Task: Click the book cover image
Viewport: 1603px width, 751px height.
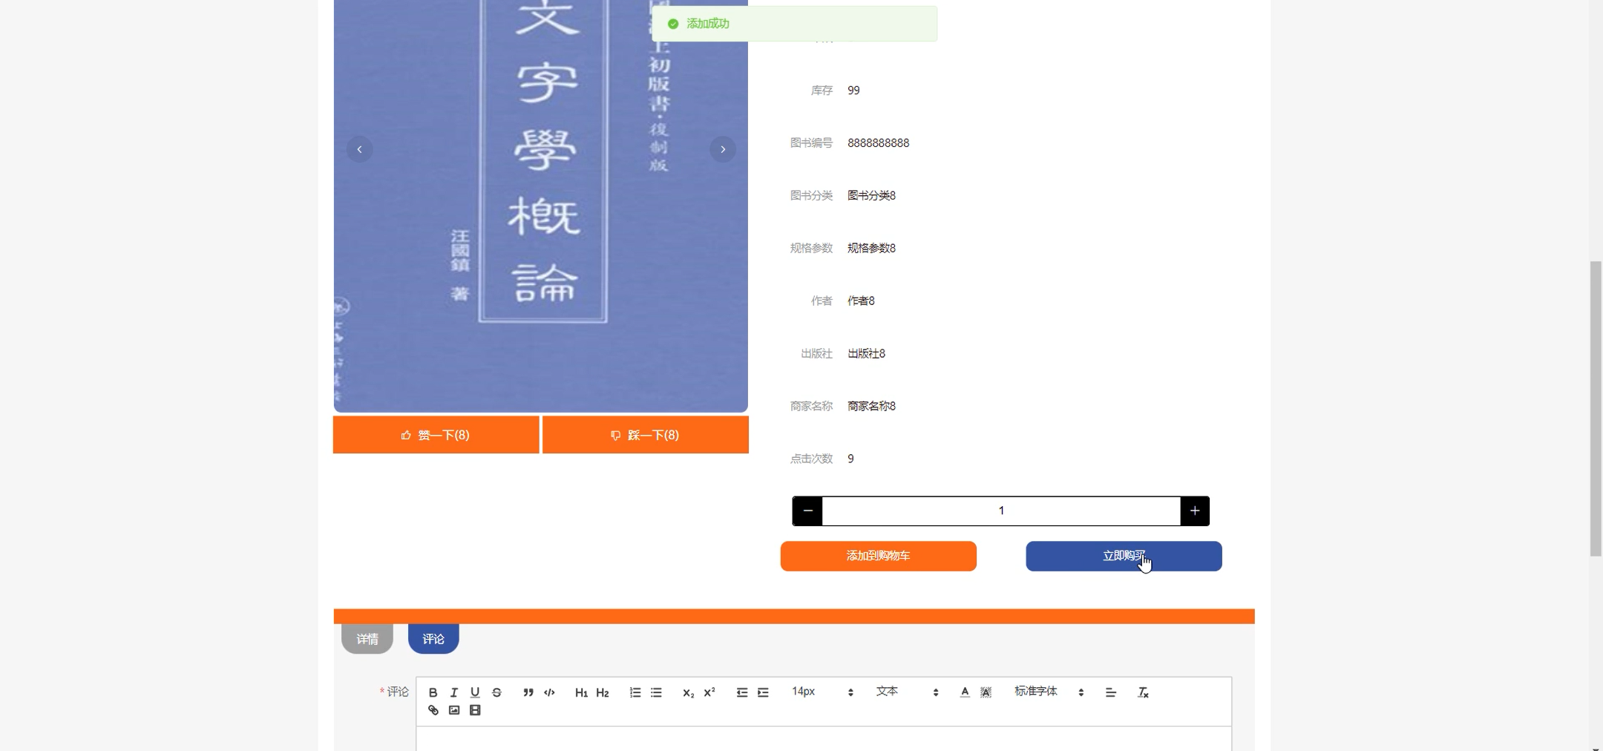Action: [x=540, y=206]
